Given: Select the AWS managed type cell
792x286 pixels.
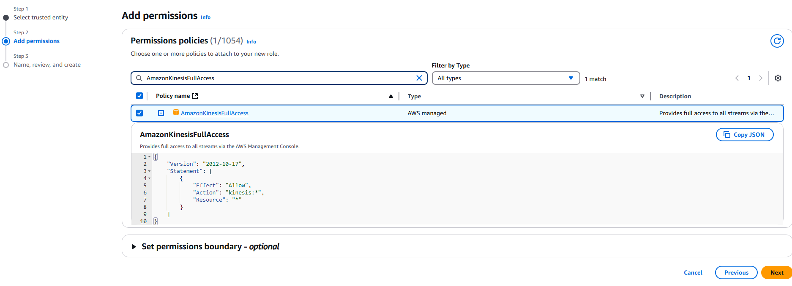Looking at the screenshot, I should click(x=427, y=113).
